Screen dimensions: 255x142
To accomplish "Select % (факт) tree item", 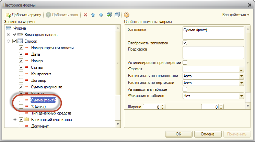I will (38, 107).
